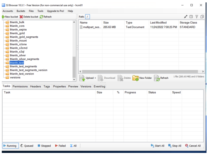Click the Delete bucket red X icon
The width and height of the screenshot is (208, 155).
click(21, 17)
